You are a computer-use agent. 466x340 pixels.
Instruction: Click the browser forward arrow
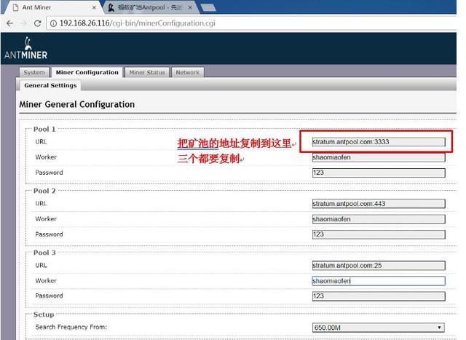pos(24,23)
